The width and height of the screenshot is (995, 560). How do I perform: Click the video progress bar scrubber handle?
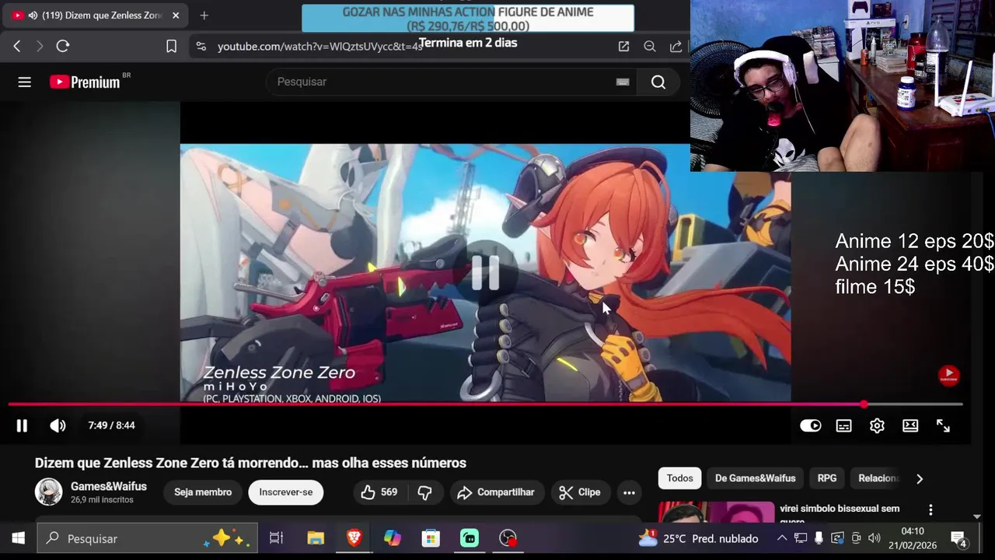point(864,404)
